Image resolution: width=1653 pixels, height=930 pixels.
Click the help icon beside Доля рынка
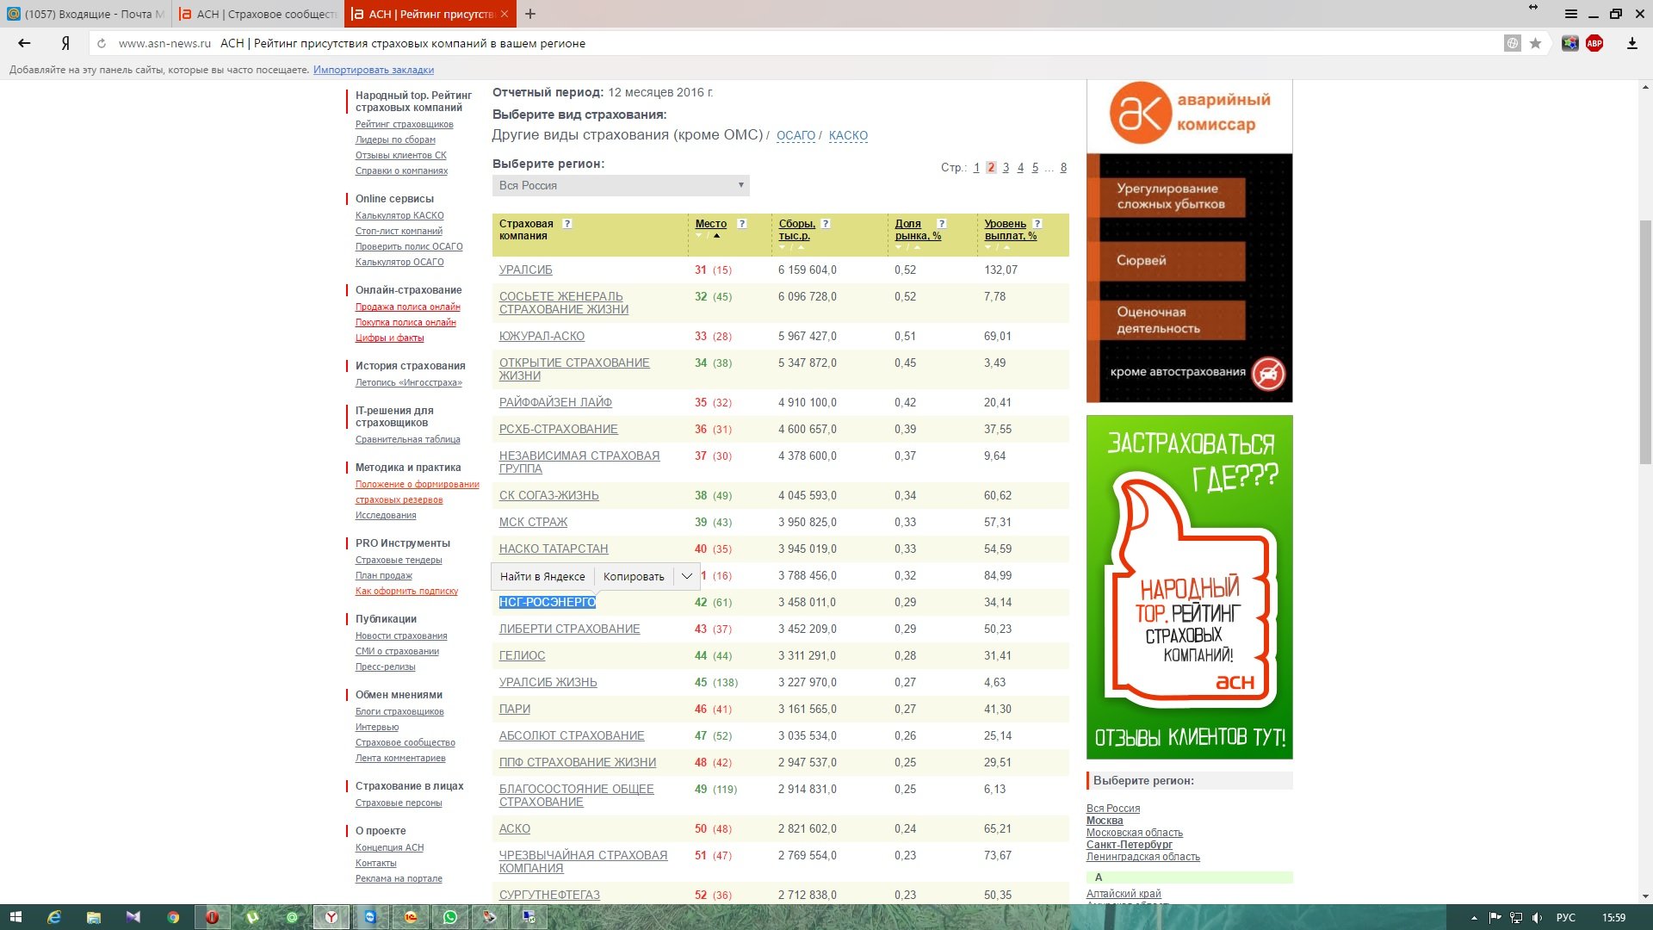pyautogui.click(x=941, y=224)
